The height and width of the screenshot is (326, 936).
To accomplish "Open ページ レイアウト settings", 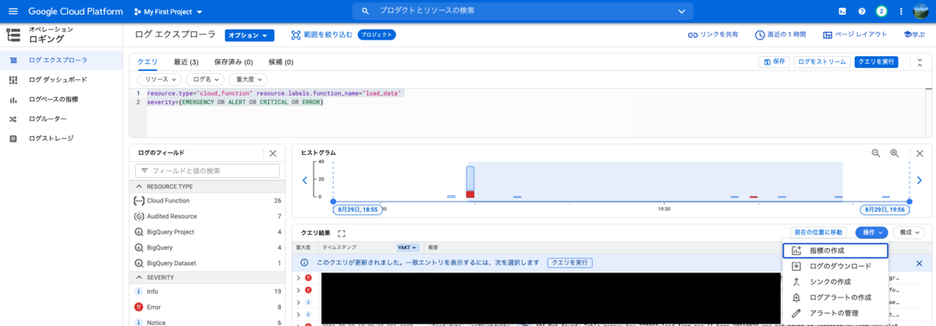I will pos(855,35).
